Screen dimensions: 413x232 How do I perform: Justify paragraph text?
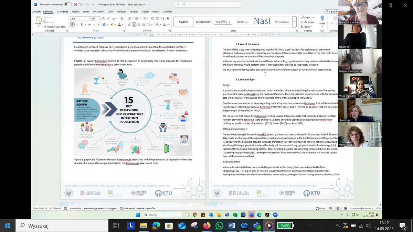[x=144, y=24]
